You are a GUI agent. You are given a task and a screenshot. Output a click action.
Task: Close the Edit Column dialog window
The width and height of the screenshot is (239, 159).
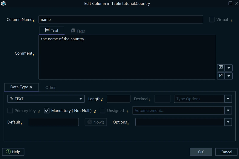pyautogui.click(x=237, y=3)
